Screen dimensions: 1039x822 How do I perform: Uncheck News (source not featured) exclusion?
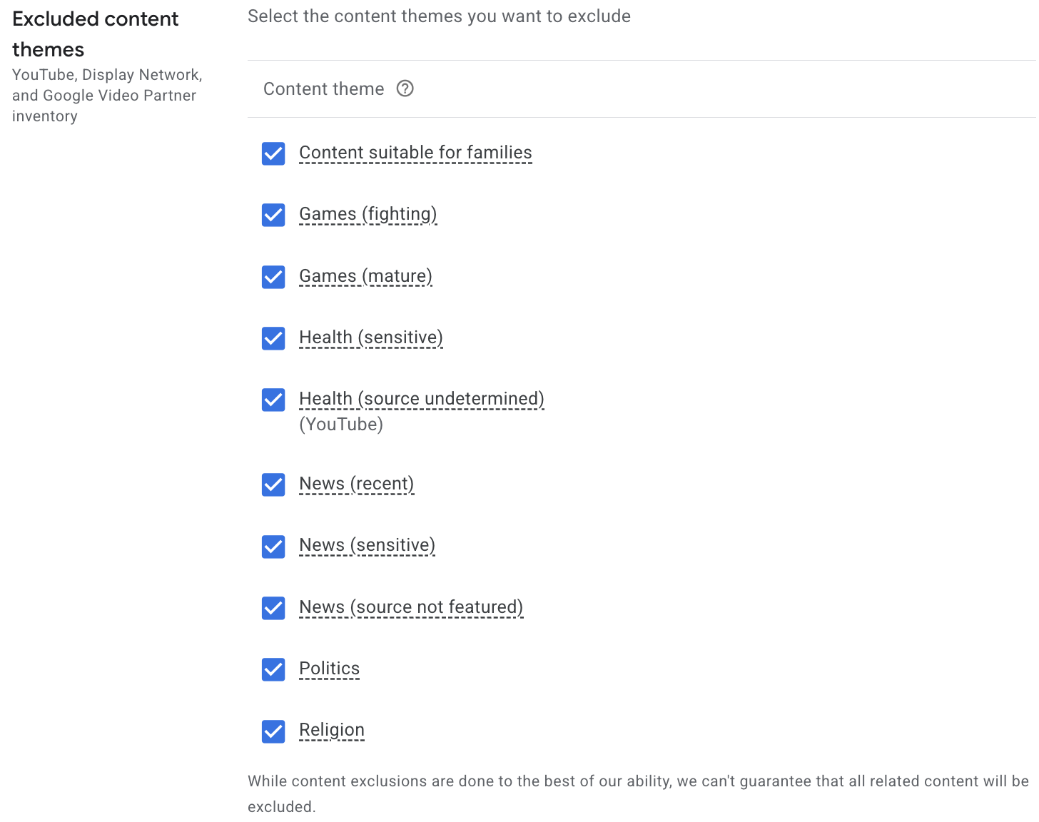pos(273,608)
